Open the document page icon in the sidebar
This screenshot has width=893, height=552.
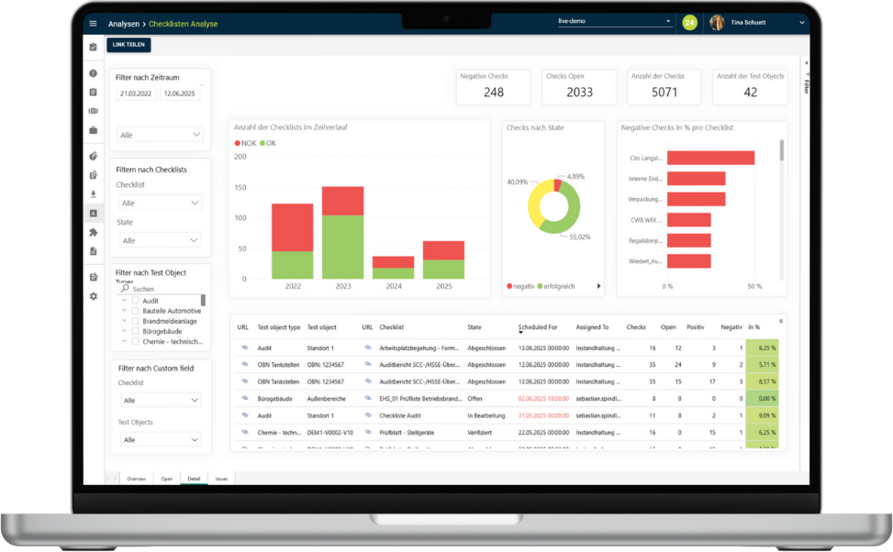[94, 251]
